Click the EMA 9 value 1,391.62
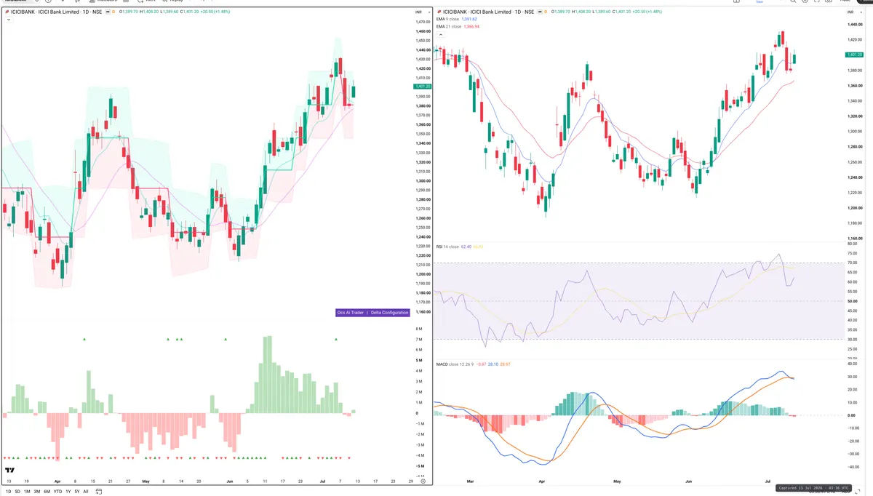This screenshot has height=496, width=873. 470,19
